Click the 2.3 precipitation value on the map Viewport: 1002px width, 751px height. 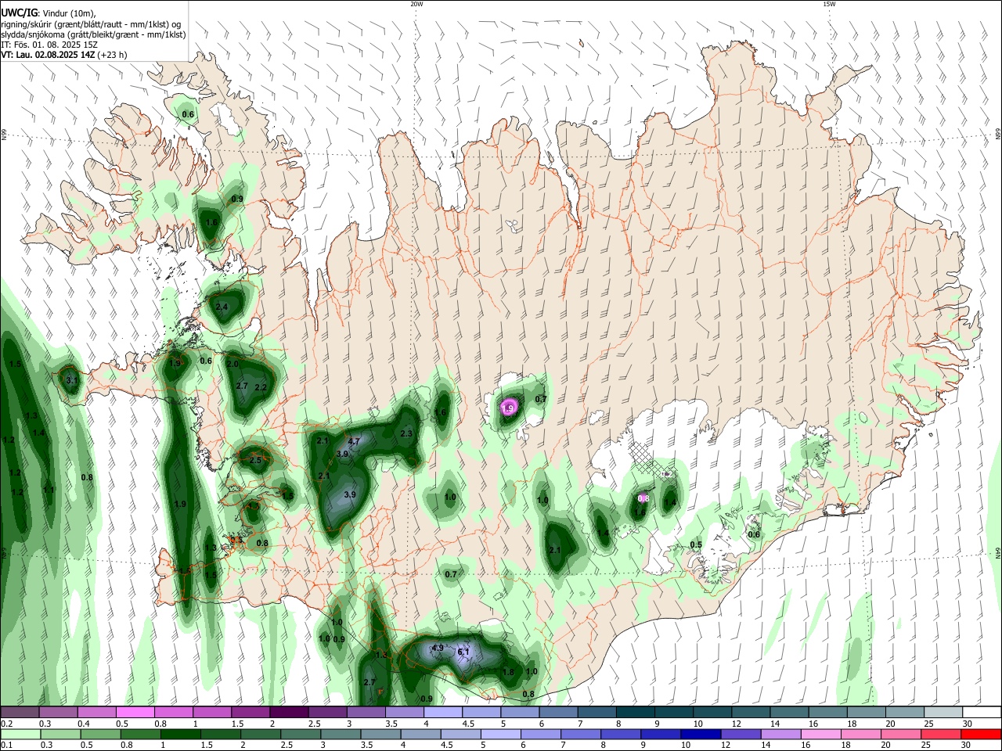406,434
